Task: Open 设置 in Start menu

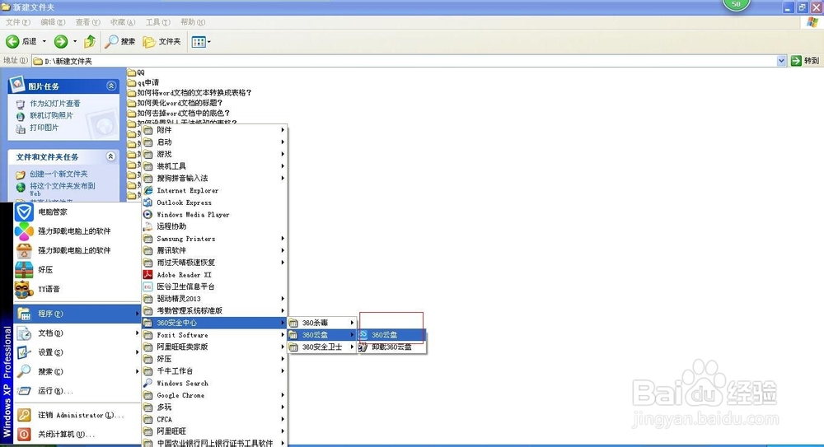Action: click(77, 352)
